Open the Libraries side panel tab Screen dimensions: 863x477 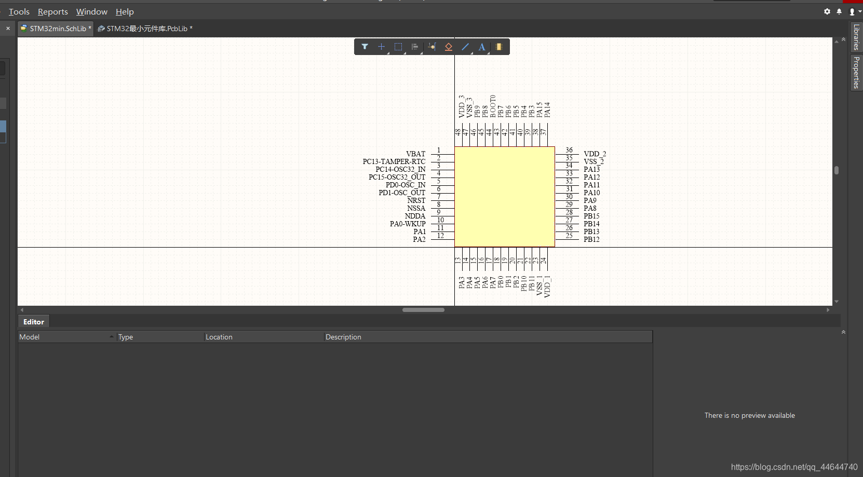(x=856, y=37)
